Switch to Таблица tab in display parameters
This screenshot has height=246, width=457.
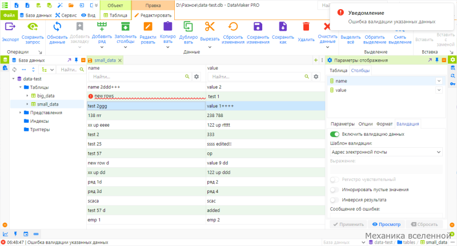pyautogui.click(x=338, y=70)
